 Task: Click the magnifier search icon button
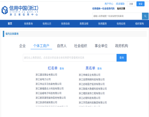145,16
